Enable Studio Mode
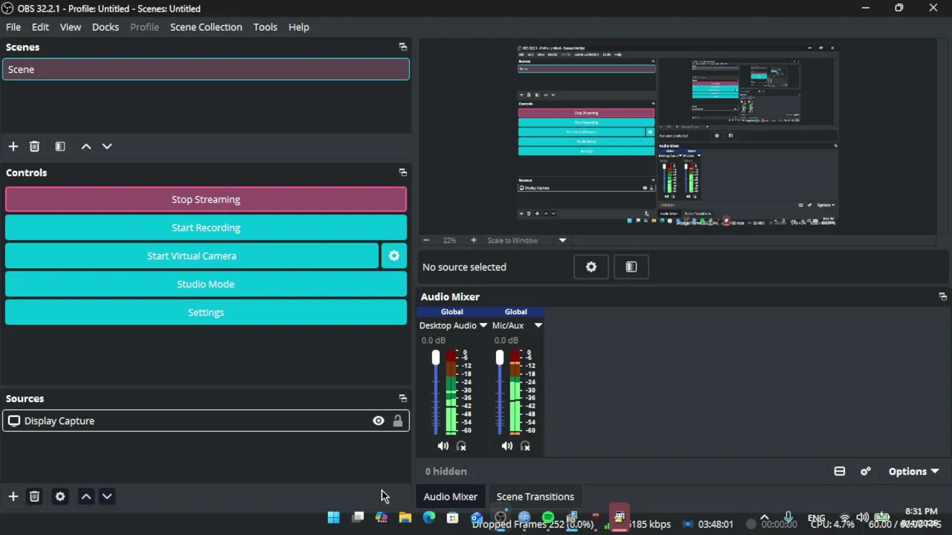This screenshot has width=952, height=535. click(206, 284)
